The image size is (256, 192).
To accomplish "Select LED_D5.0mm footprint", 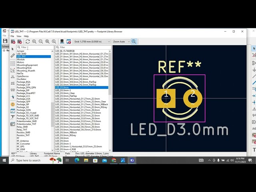I will click(x=62, y=141).
